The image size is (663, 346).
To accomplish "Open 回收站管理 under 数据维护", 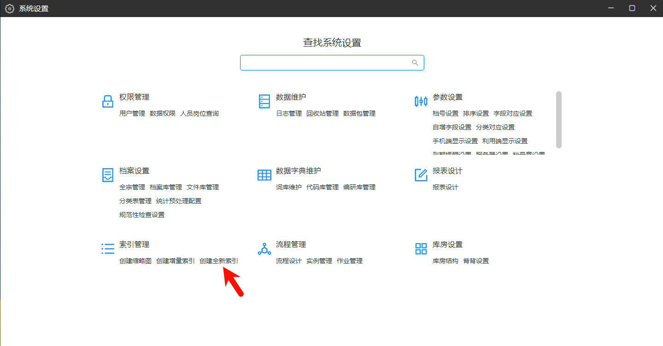I will tap(322, 113).
